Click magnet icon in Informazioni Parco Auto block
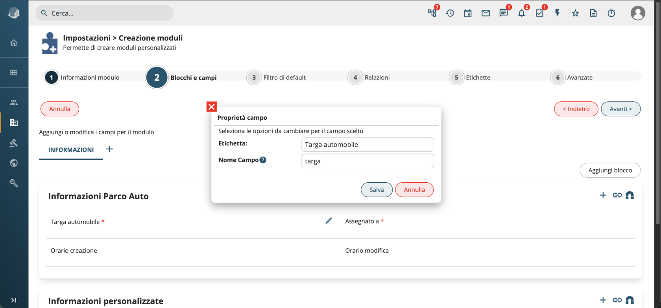 630,195
